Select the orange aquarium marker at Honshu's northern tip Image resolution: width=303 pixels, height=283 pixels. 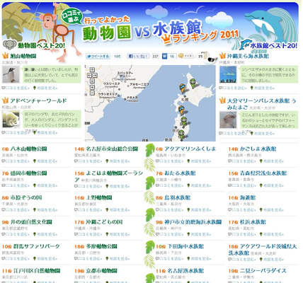(x=181, y=110)
